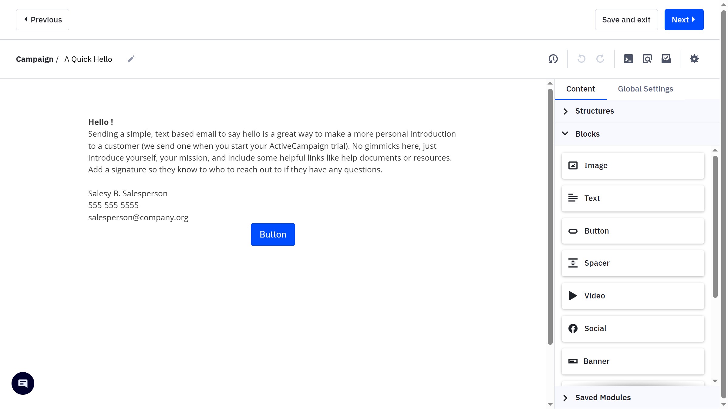The image size is (728, 409).
Task: Open the settings gear icon
Action: pyautogui.click(x=694, y=59)
